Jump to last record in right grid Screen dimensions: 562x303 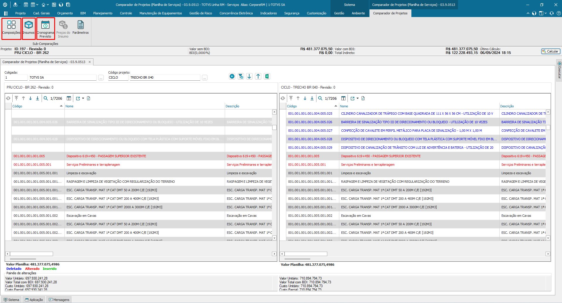coord(312,98)
